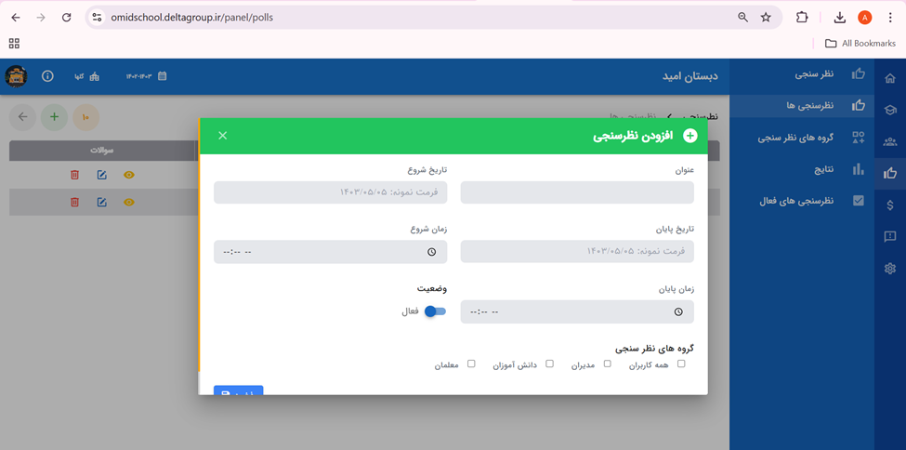This screenshot has width=906, height=450.
Task: Click the زمان پایان time field
Action: pos(577,311)
